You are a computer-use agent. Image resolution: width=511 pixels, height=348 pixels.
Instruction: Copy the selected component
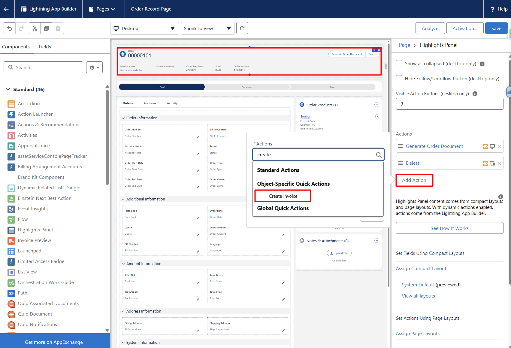point(46,29)
